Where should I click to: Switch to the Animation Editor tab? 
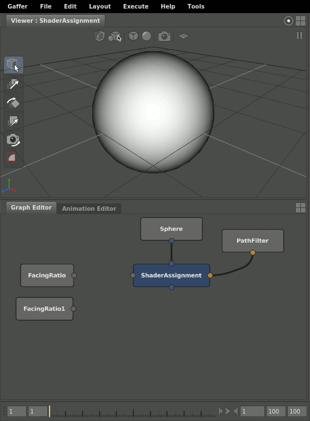[89, 209]
